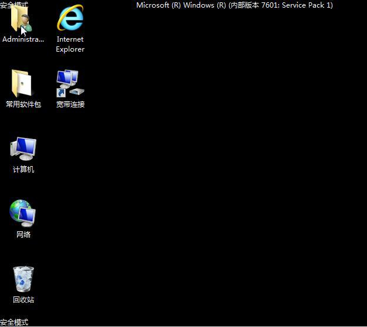Image resolution: width=367 pixels, height=327 pixels.
Task: Select the 网络 network globe icon
Action: pyautogui.click(x=23, y=214)
